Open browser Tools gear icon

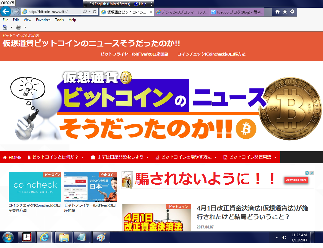pos(292,11)
